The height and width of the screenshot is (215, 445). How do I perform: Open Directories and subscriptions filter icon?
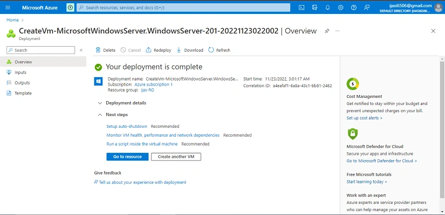click(314, 8)
